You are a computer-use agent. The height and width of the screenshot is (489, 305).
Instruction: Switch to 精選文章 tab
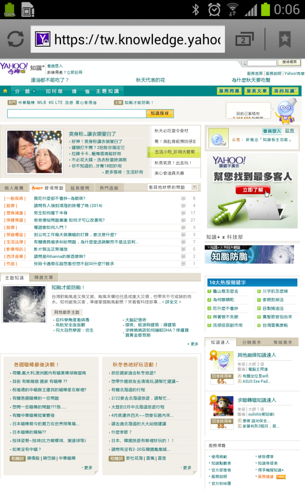pyautogui.click(x=44, y=277)
